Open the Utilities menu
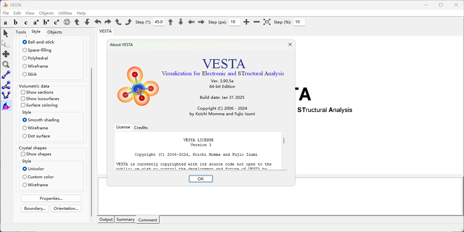Image resolution: width=464 pixels, height=232 pixels. coord(65,13)
